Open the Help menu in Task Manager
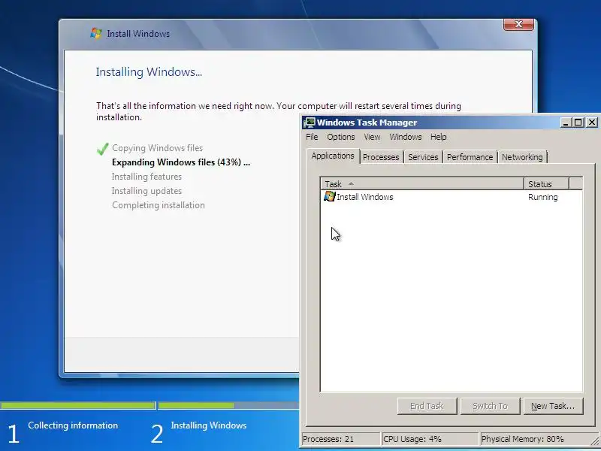This screenshot has height=451, width=601. 438,137
